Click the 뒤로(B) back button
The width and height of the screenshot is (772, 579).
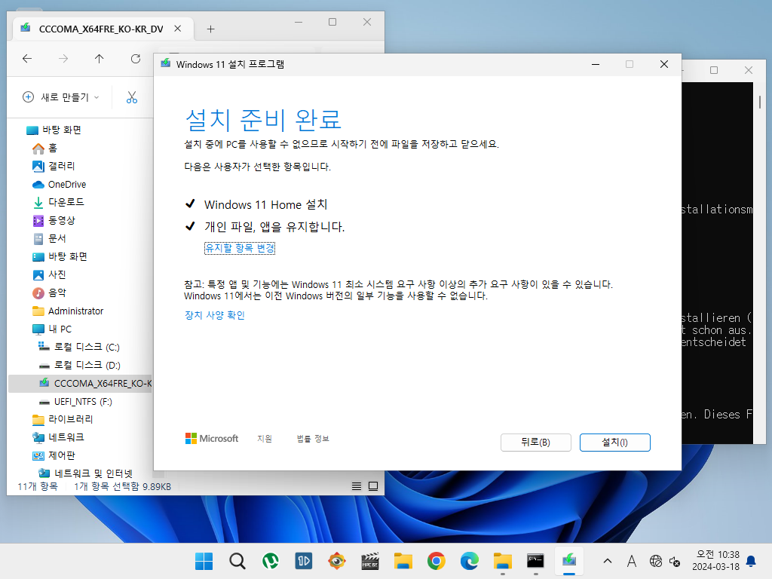pos(536,442)
